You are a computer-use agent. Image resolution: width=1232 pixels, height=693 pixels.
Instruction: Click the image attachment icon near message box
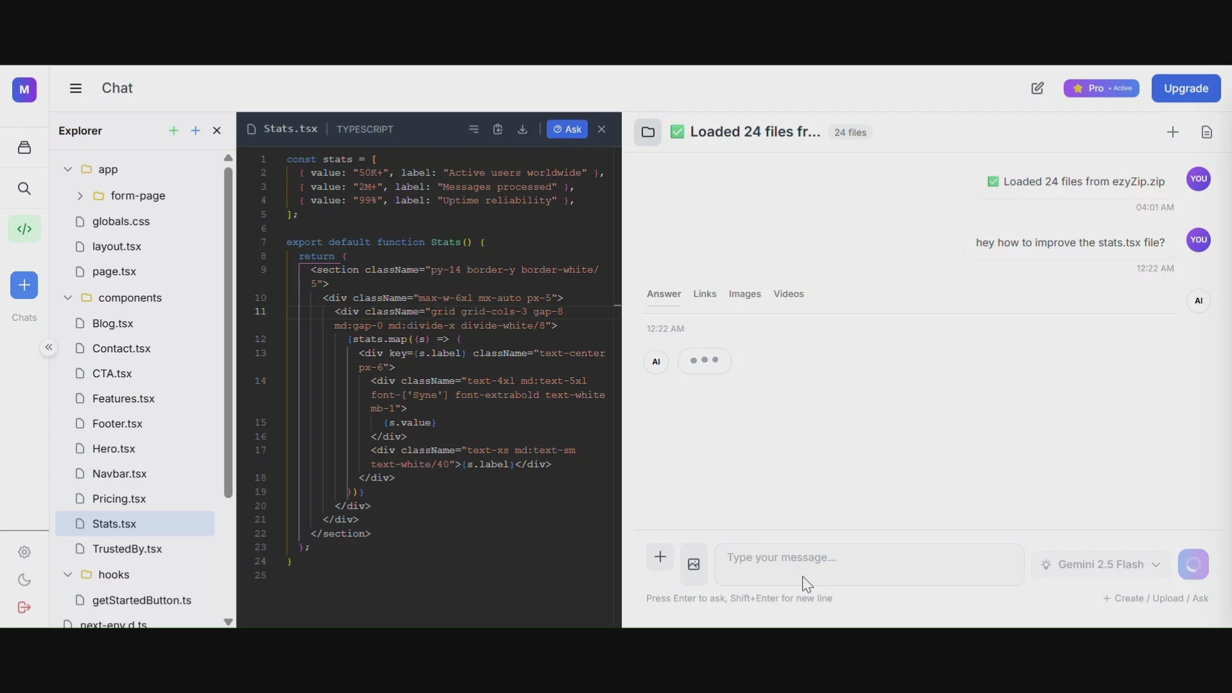[x=694, y=565]
